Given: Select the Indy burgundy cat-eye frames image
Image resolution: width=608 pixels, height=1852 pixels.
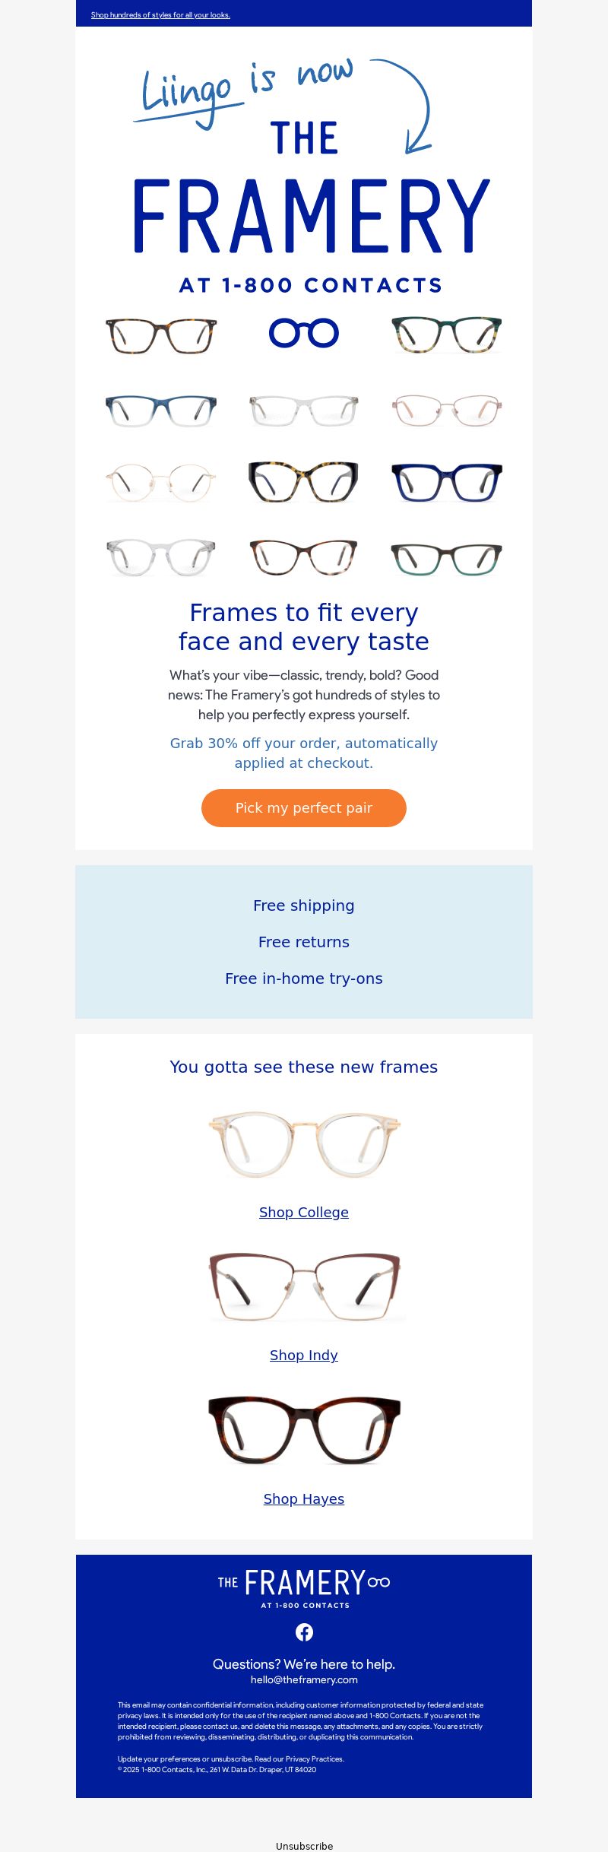Looking at the screenshot, I should [x=304, y=1286].
